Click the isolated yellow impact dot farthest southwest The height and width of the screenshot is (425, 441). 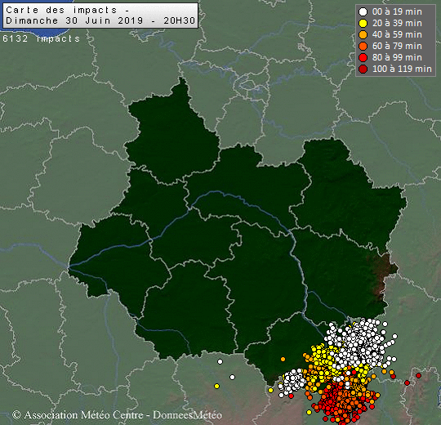[x=216, y=386]
